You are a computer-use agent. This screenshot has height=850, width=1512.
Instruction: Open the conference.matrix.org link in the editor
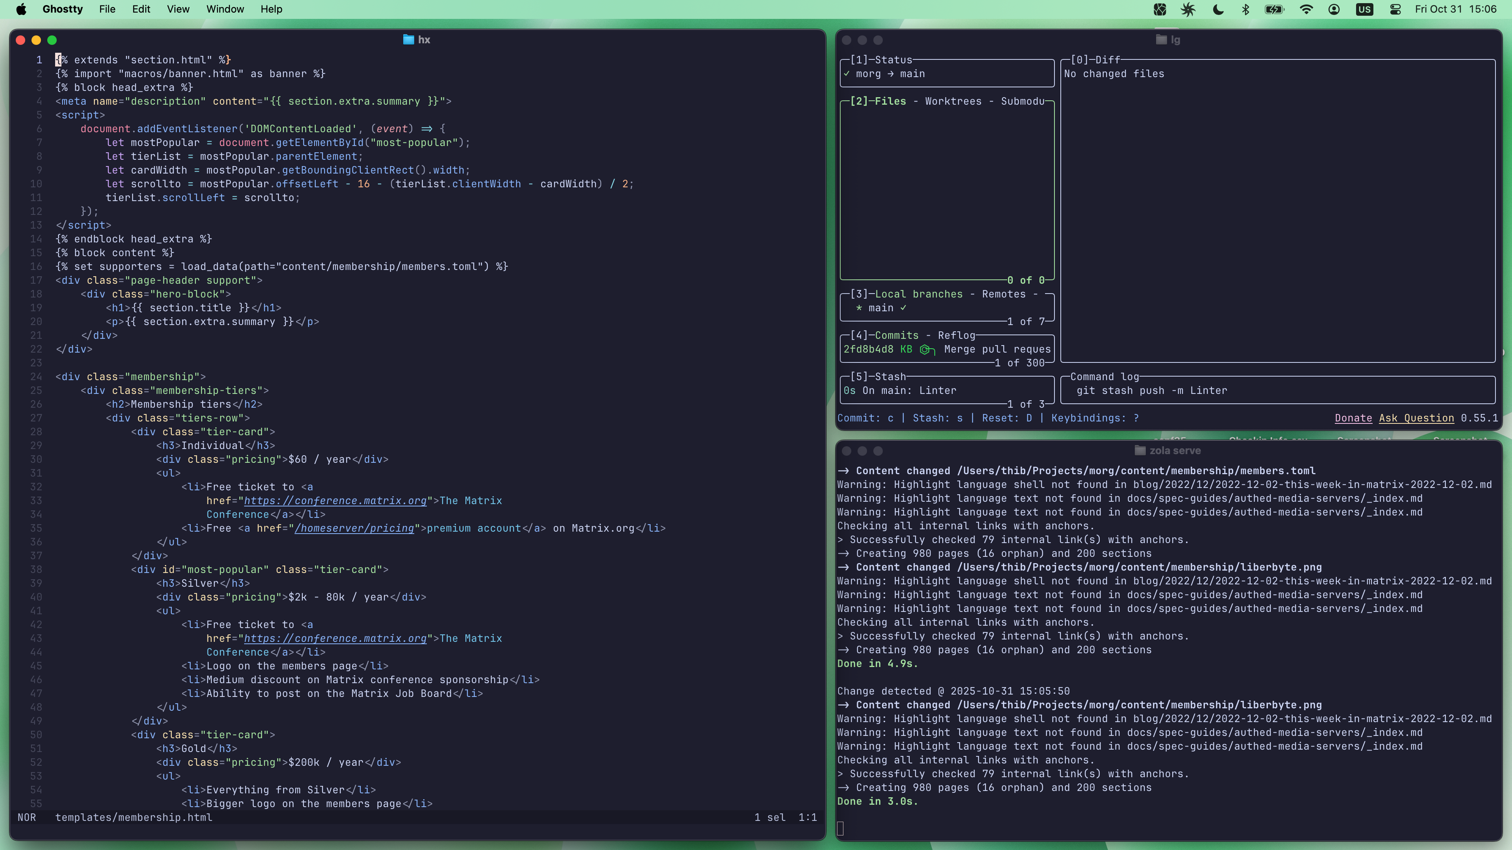coord(336,501)
